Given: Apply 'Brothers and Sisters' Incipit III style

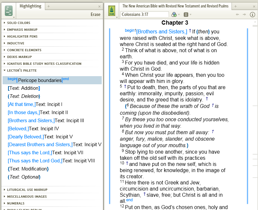Looking at the screenshot, I should [x=46, y=121].
